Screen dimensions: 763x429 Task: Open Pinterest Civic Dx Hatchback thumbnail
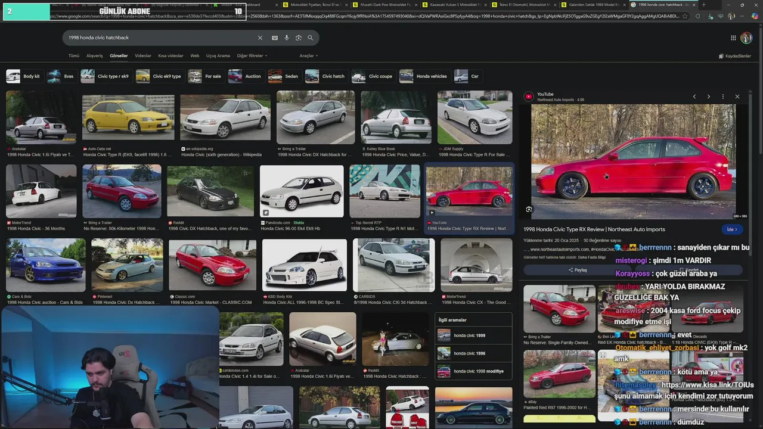[x=127, y=265]
